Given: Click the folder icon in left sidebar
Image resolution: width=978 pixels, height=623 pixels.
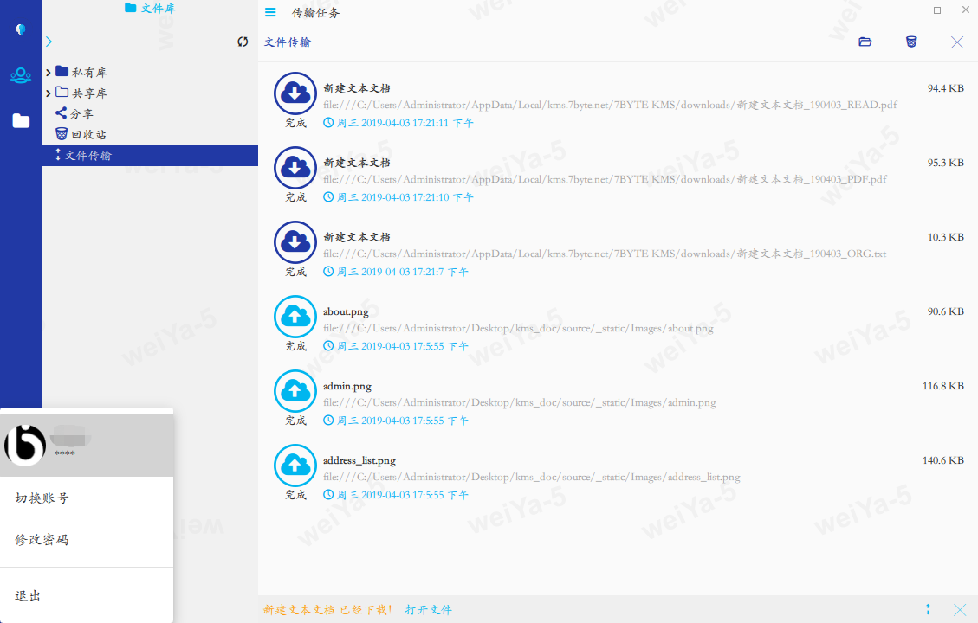Looking at the screenshot, I should (x=21, y=120).
